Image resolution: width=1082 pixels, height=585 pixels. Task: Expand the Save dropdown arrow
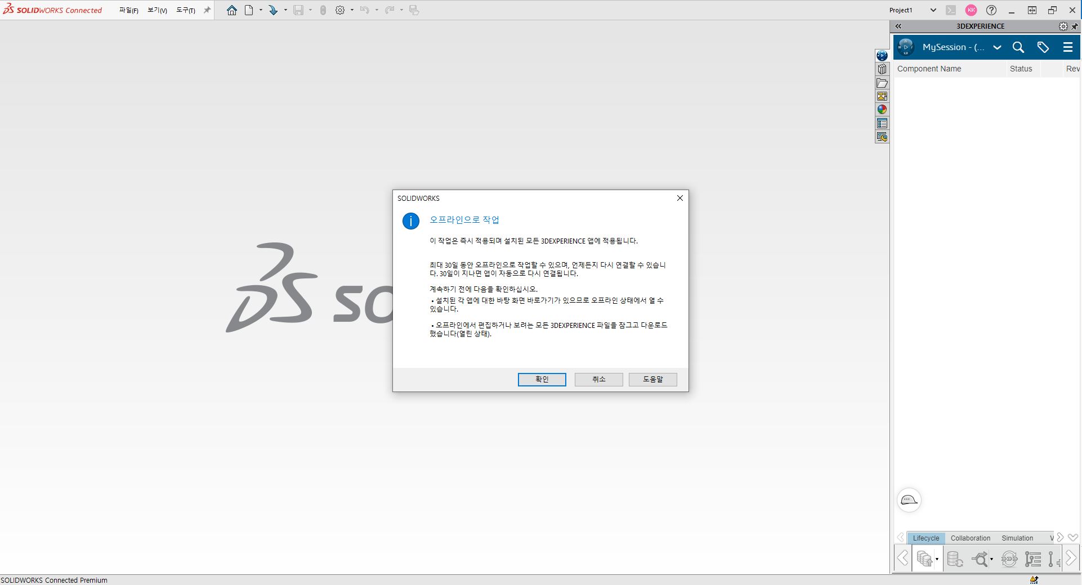[x=310, y=10]
